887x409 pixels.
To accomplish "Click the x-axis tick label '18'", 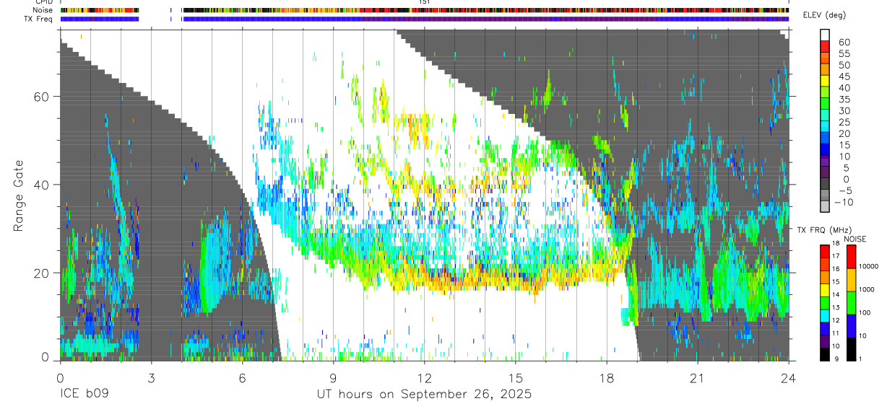I will click(x=607, y=377).
